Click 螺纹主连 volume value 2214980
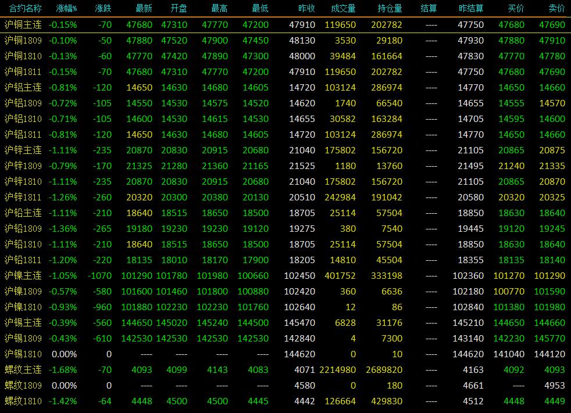The height and width of the screenshot is (413, 571). (x=337, y=369)
